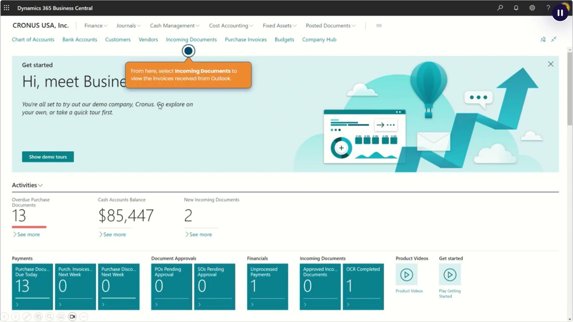Click the pencil icon in bottom toolbar
This screenshot has width=573, height=322.
(26, 317)
